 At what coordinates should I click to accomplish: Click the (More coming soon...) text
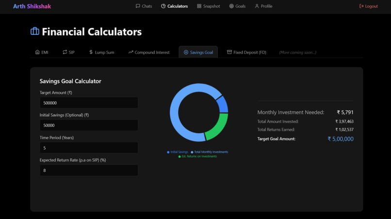297,52
